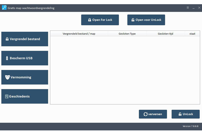Click the circular refresh icon on verversen
The width and height of the screenshot is (202, 134).
pyautogui.click(x=146, y=114)
